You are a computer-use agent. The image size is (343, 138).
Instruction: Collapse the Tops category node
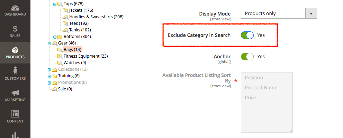pyautogui.click(x=55, y=4)
